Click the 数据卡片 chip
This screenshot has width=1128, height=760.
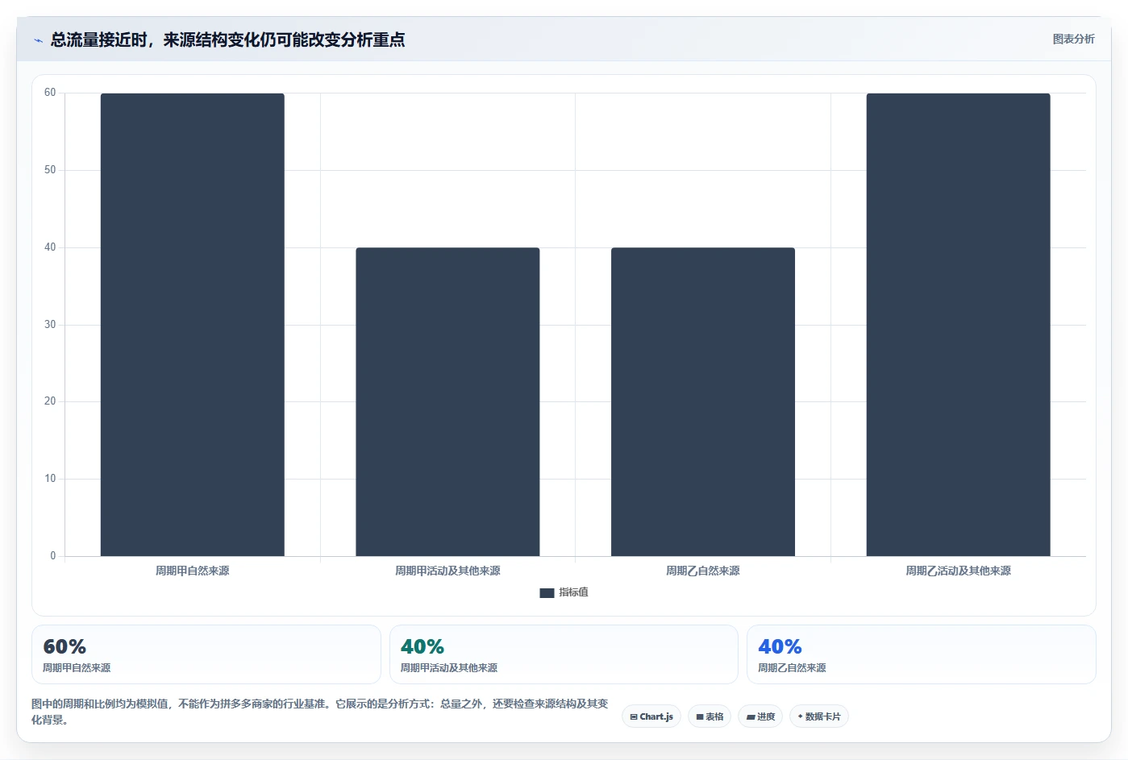pyautogui.click(x=819, y=716)
